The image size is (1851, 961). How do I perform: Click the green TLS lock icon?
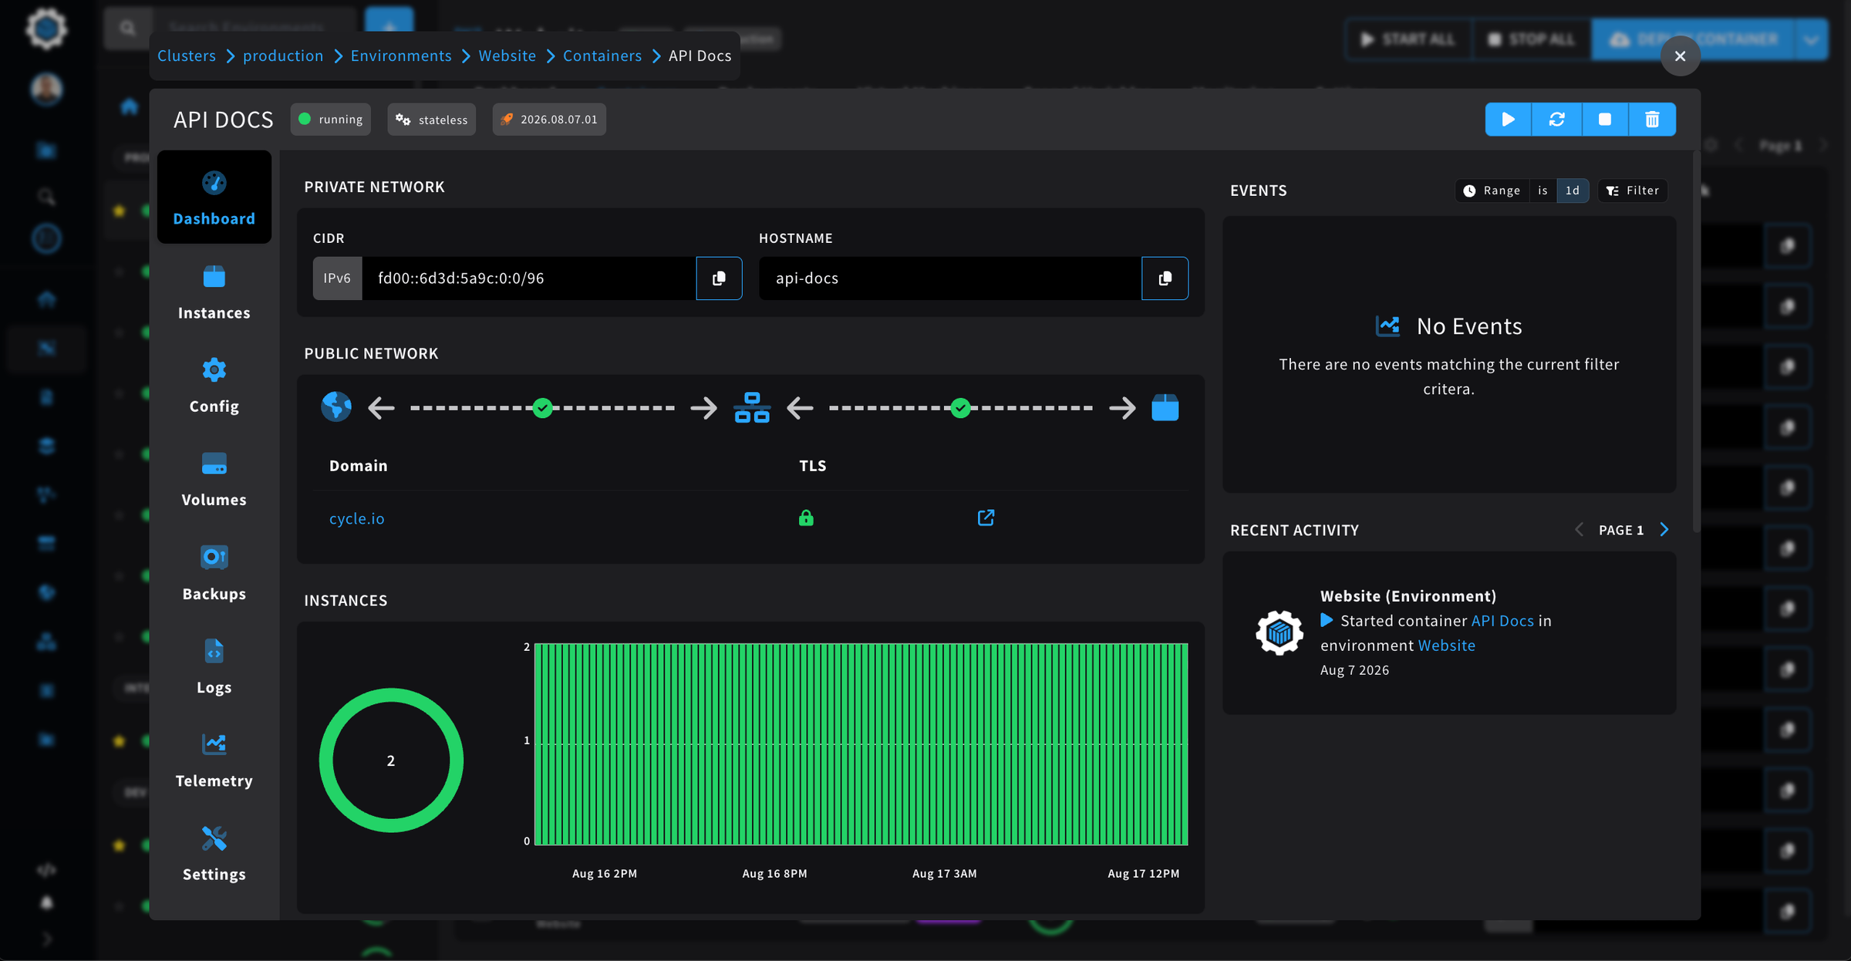(806, 518)
